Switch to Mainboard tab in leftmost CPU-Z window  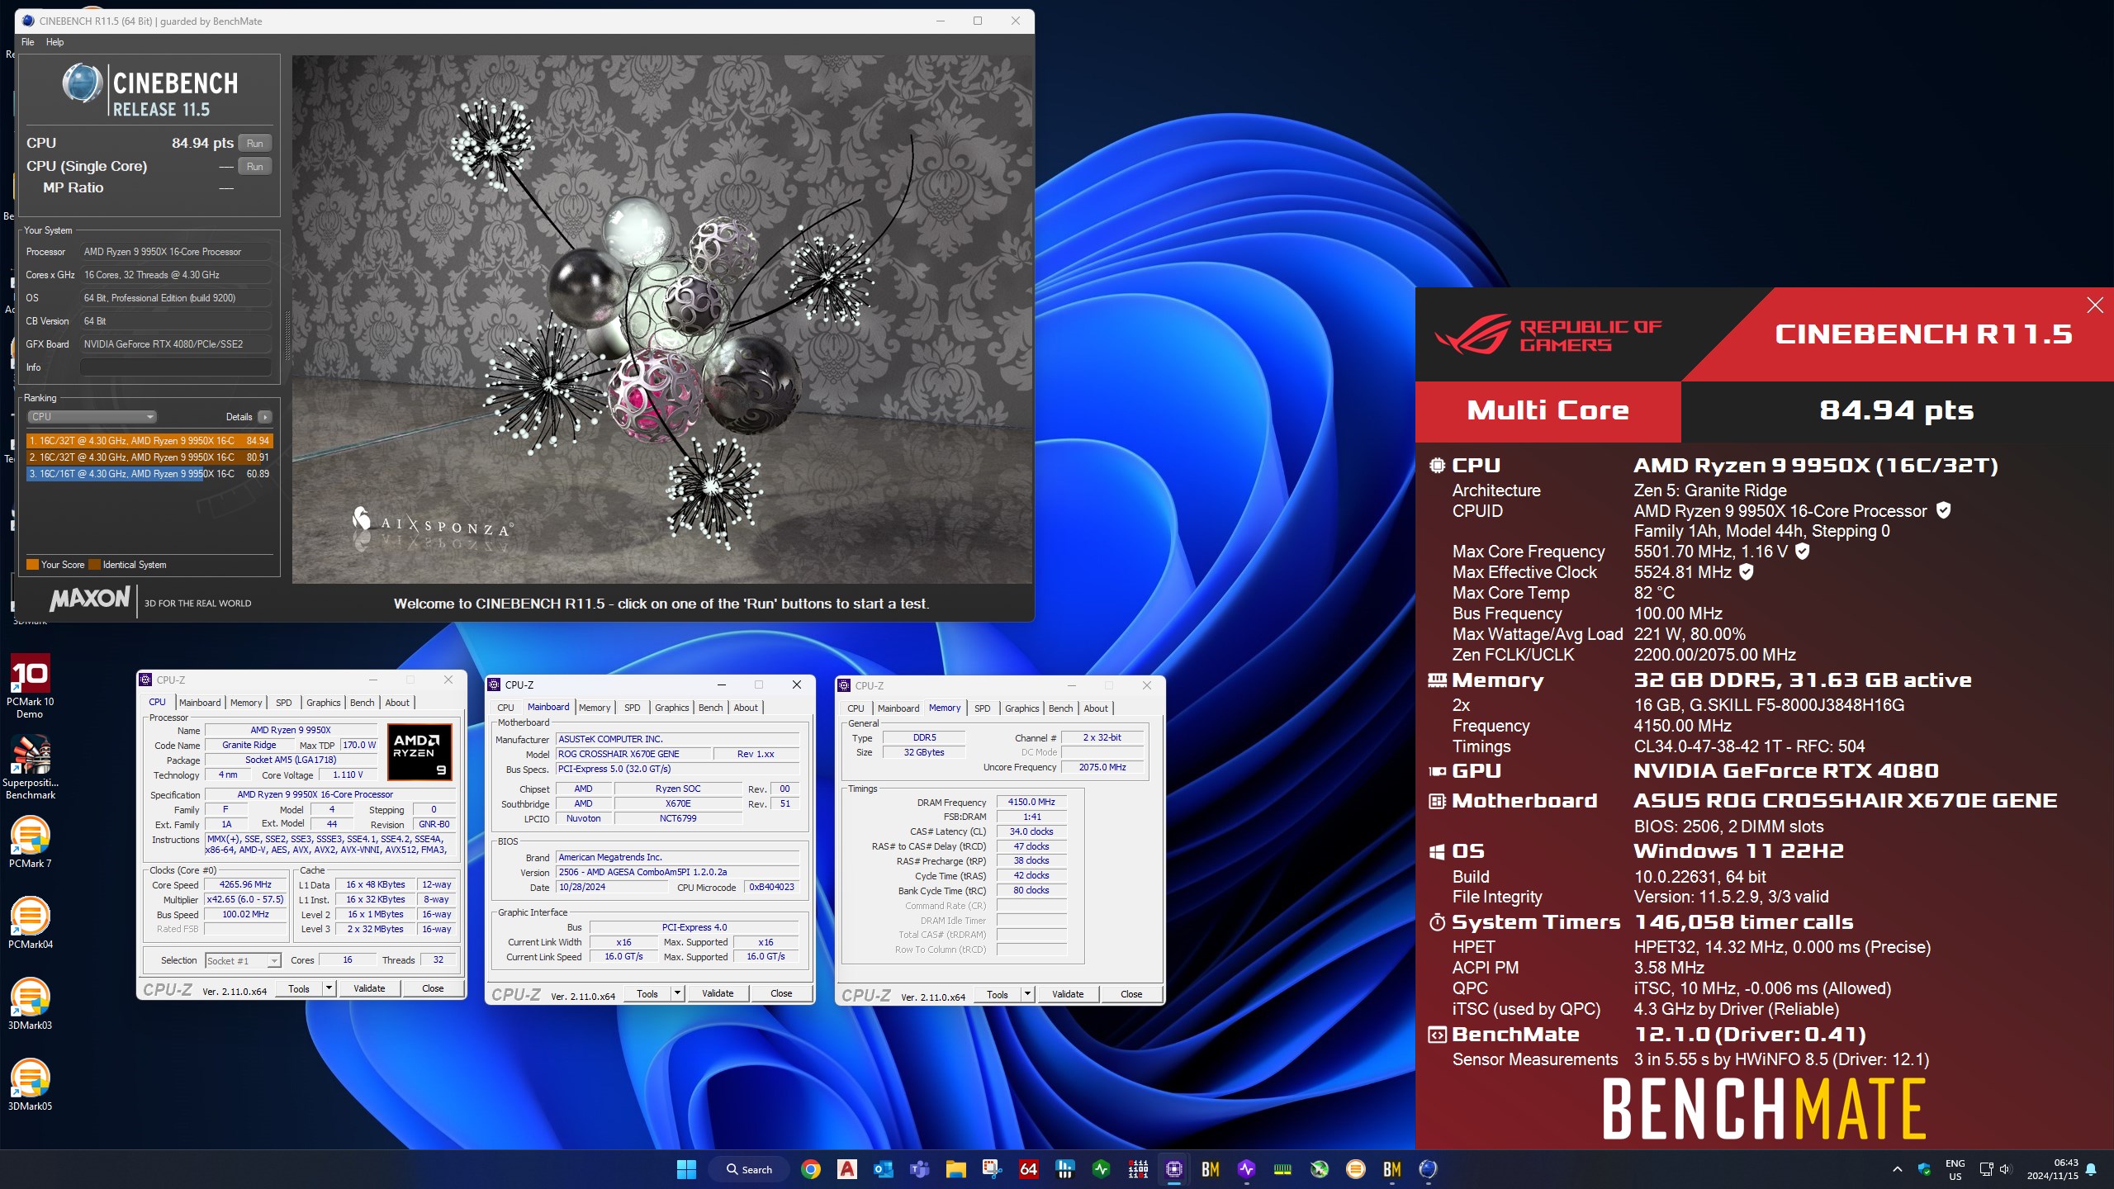pos(200,703)
